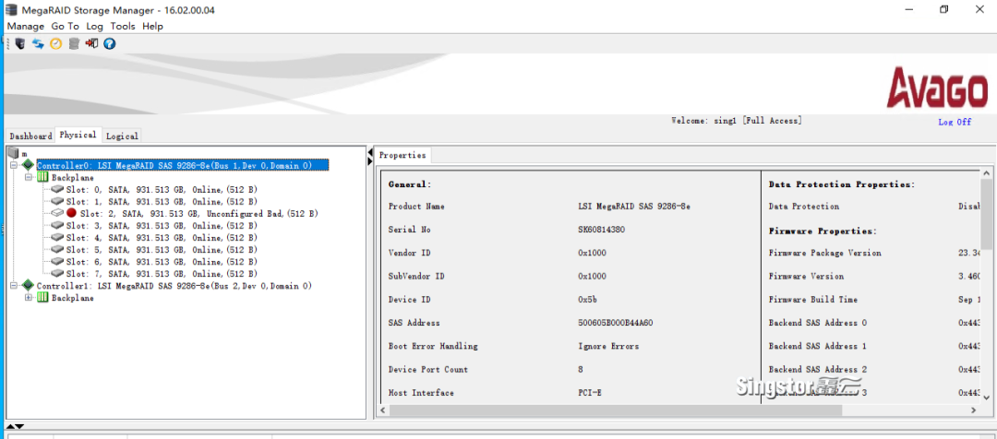Click the Device ID value 0x5b
This screenshot has height=439, width=997.
coord(589,299)
